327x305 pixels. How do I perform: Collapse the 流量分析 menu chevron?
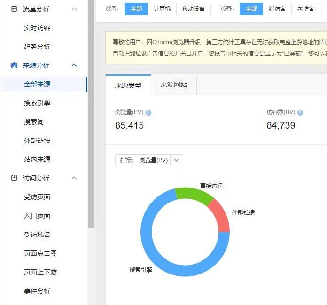point(74,9)
